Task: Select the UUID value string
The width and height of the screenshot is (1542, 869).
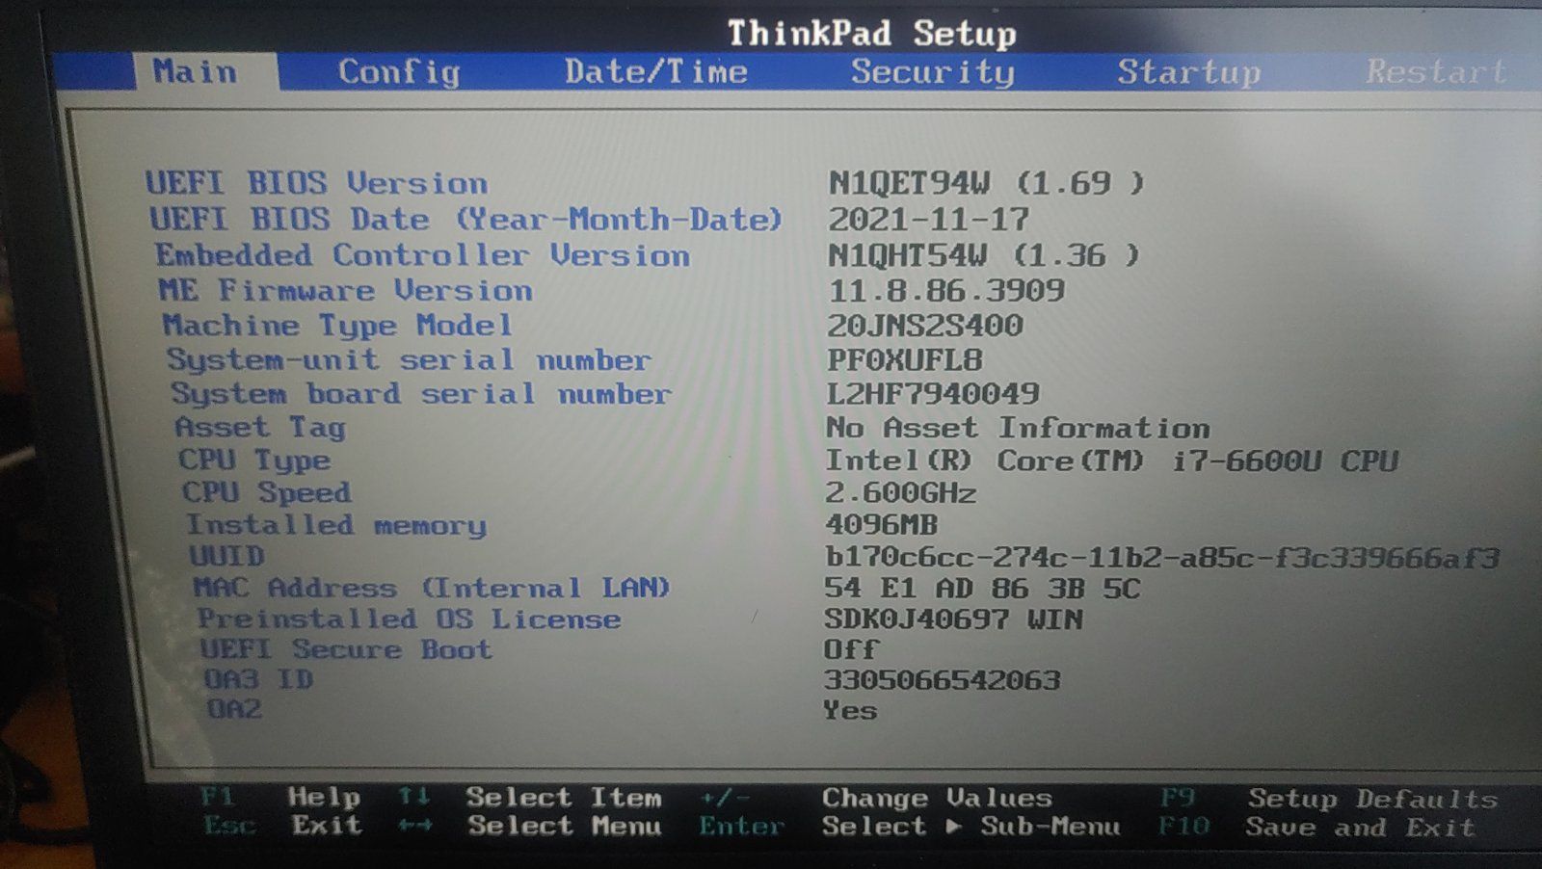Action: [x=1162, y=558]
